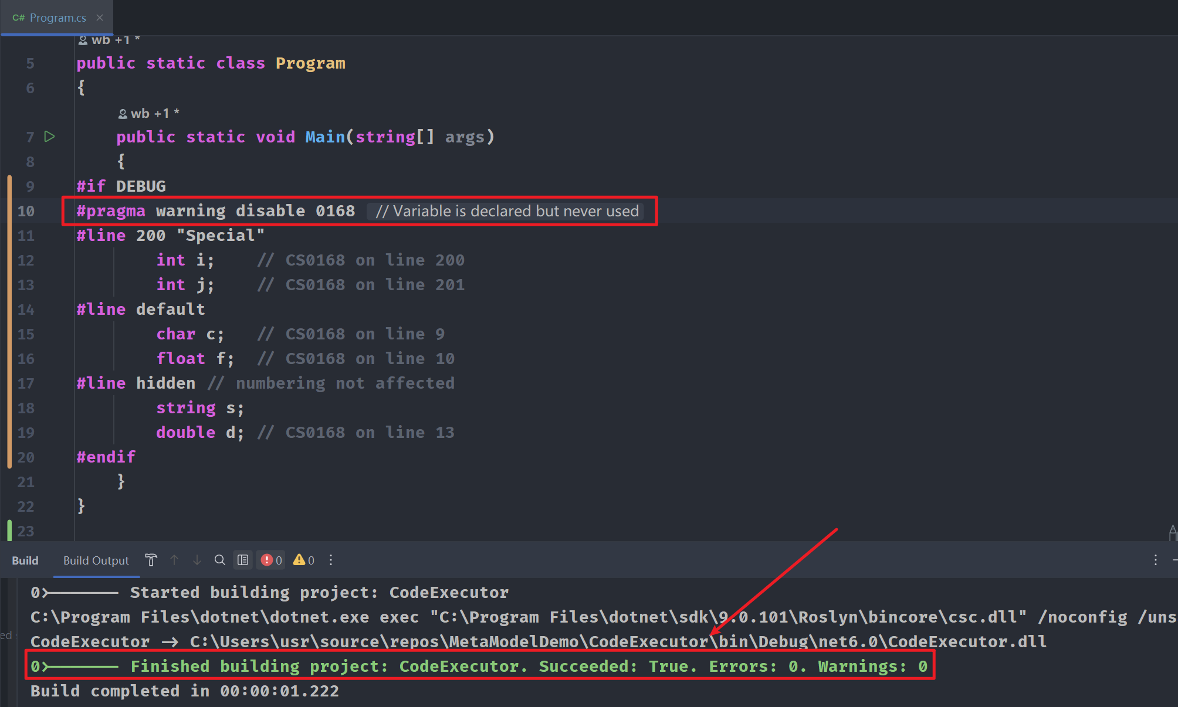The height and width of the screenshot is (707, 1178).
Task: Click the build hammer icon
Action: point(151,560)
